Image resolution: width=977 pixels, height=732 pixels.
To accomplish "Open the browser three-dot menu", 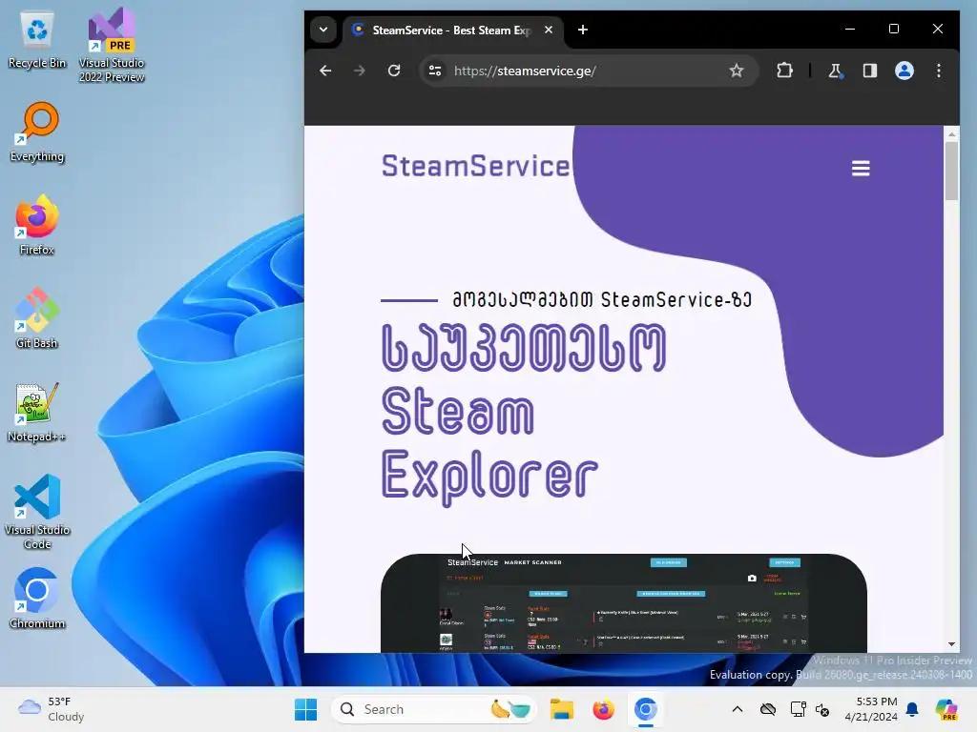I will tap(939, 71).
